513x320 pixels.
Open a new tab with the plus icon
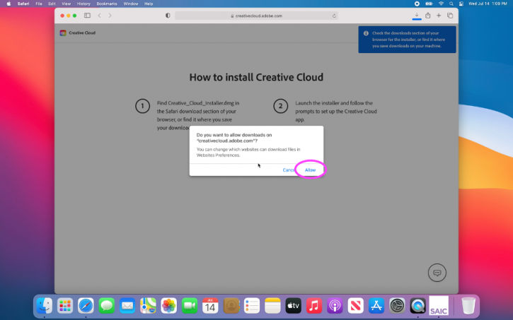439,16
